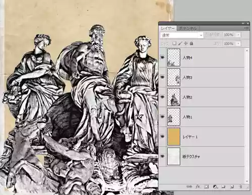
Task: Hide the 人物1 layer
Action: tap(162, 117)
